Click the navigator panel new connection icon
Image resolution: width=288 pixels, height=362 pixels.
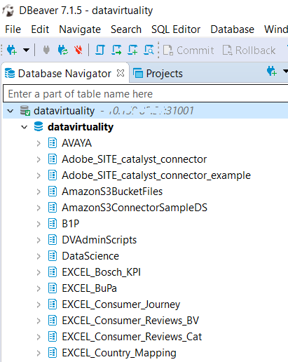click(x=272, y=71)
